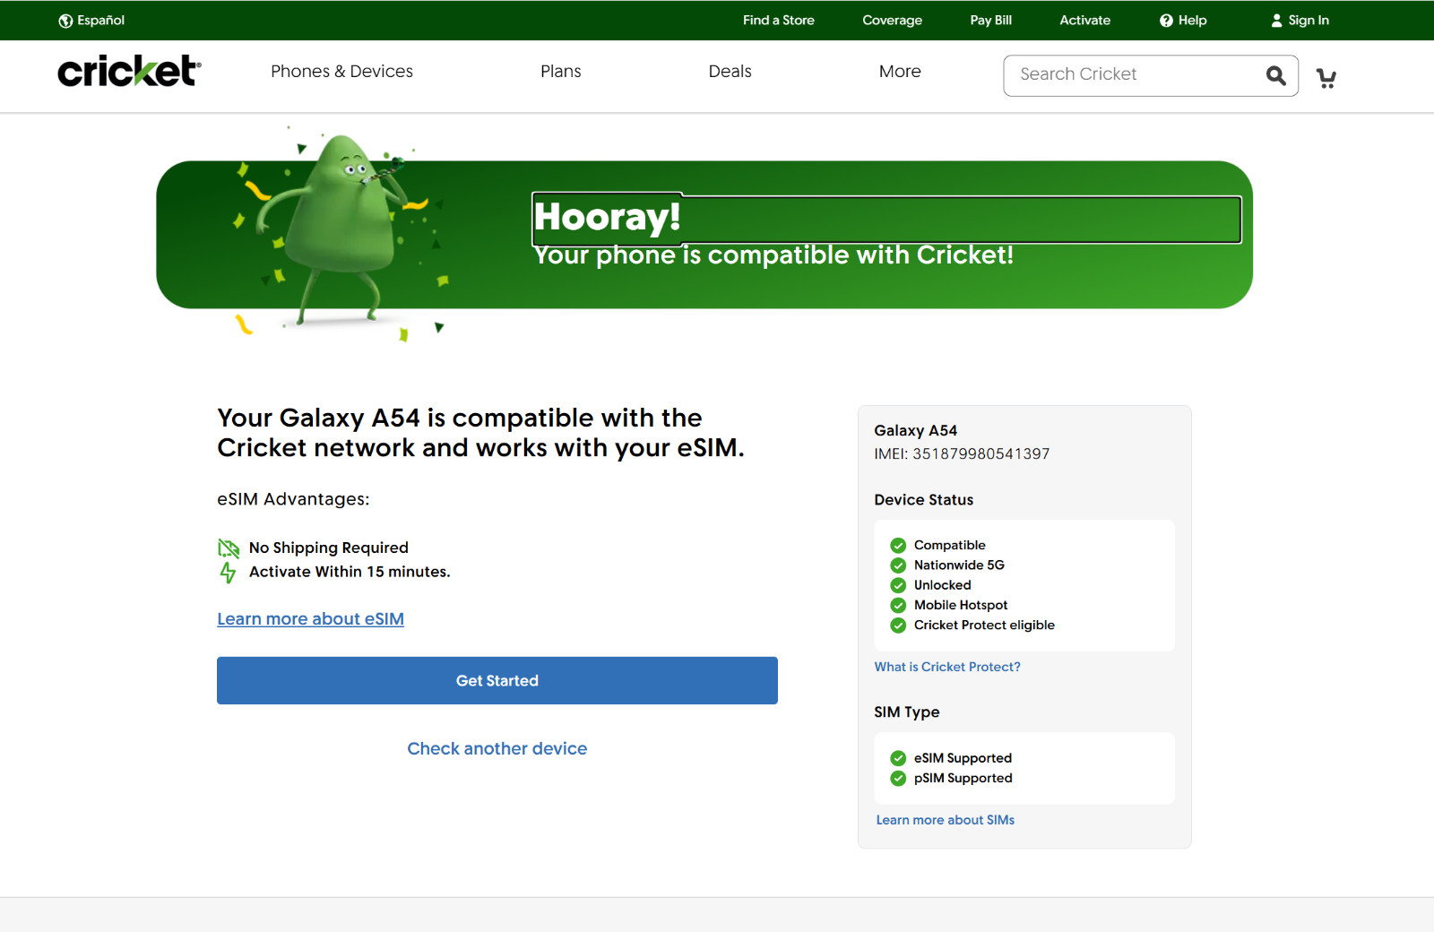Click the 'No Shipping Required' text

pyautogui.click(x=329, y=548)
